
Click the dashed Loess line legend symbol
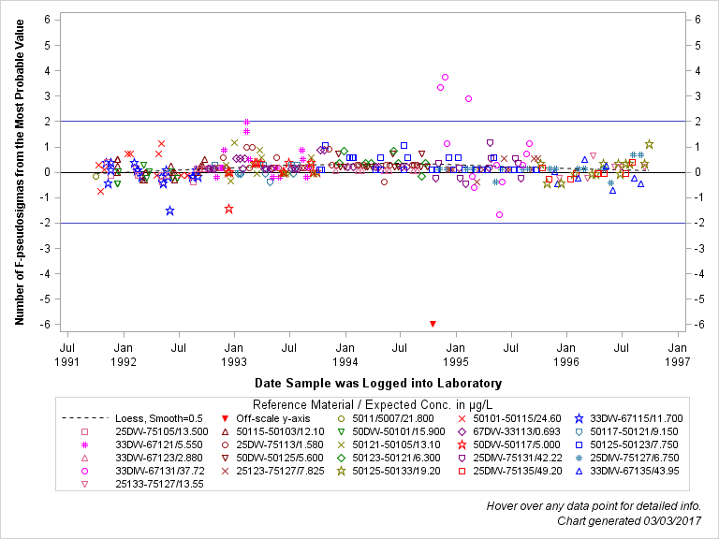tap(85, 418)
